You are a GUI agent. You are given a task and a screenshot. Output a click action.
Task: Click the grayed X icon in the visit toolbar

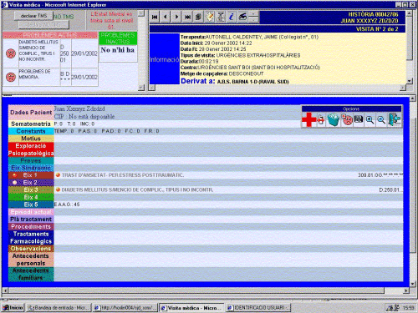(221, 17)
